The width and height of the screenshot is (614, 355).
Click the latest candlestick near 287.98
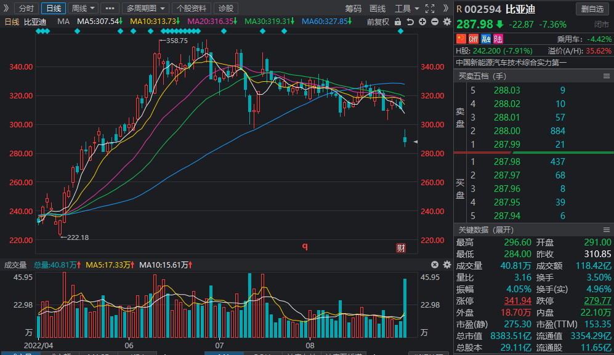405,139
